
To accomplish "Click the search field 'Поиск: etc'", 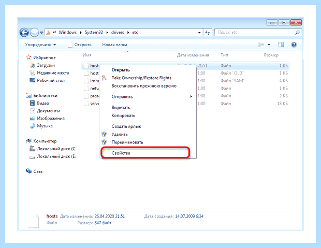I will tap(254, 32).
